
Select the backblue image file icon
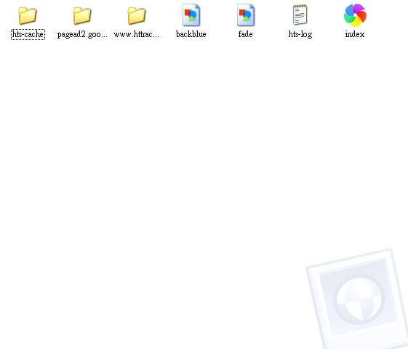(x=191, y=15)
